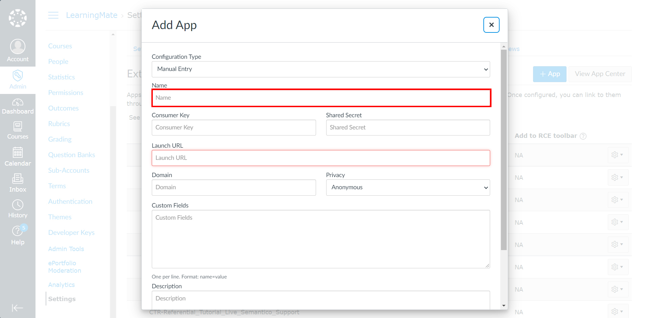Toggle the hamburger course menu icon
Viewport: 649px width, 318px height.
coord(53,15)
